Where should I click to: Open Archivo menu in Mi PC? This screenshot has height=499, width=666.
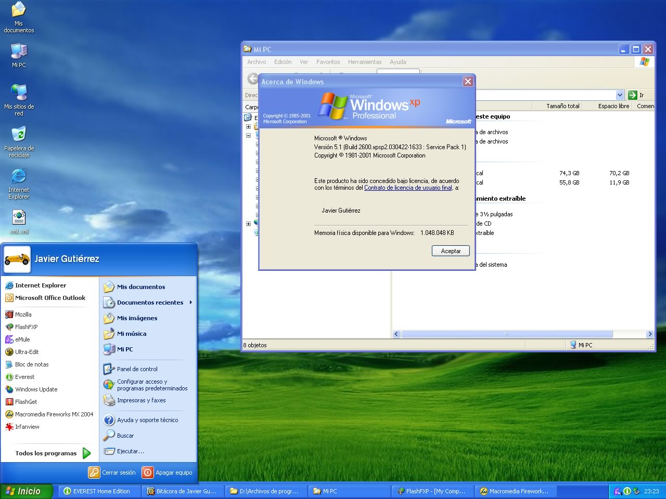click(257, 62)
